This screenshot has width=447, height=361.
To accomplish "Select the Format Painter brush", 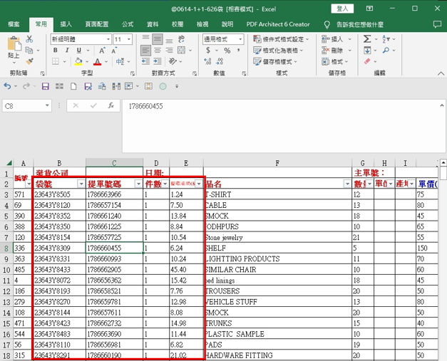I will point(30,62).
